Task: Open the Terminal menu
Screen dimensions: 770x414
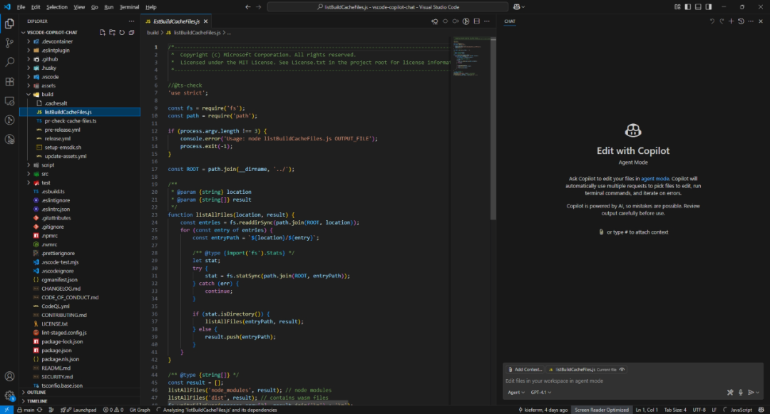Action: (129, 7)
